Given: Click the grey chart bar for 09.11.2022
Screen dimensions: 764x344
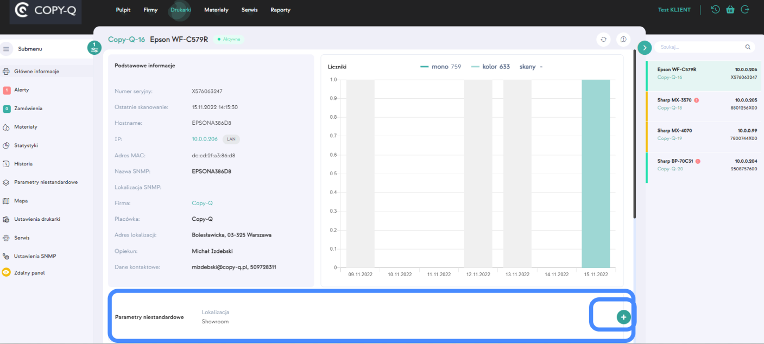Looking at the screenshot, I should pos(361,174).
